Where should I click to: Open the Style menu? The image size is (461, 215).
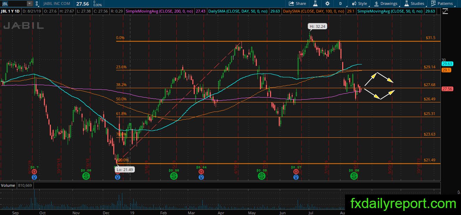pyautogui.click(x=359, y=3)
